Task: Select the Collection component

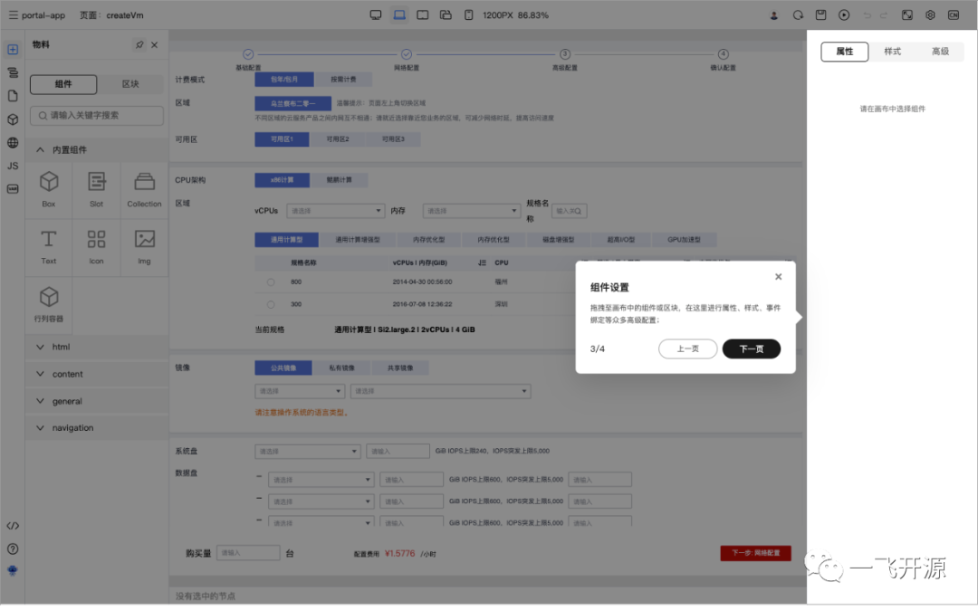Action: [x=144, y=189]
